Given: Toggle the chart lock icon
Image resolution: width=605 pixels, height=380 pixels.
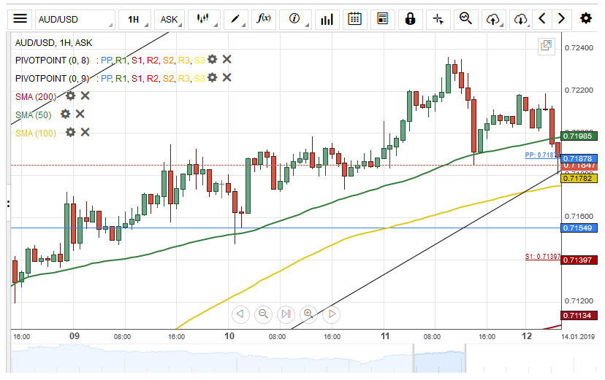Looking at the screenshot, I should (411, 19).
